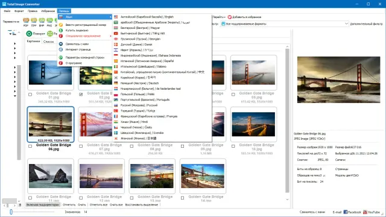Click the Spanish flag for Español
Screen dimensions: 386x217
(116, 61)
